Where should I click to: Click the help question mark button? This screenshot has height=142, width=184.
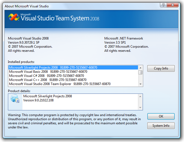point(163,5)
